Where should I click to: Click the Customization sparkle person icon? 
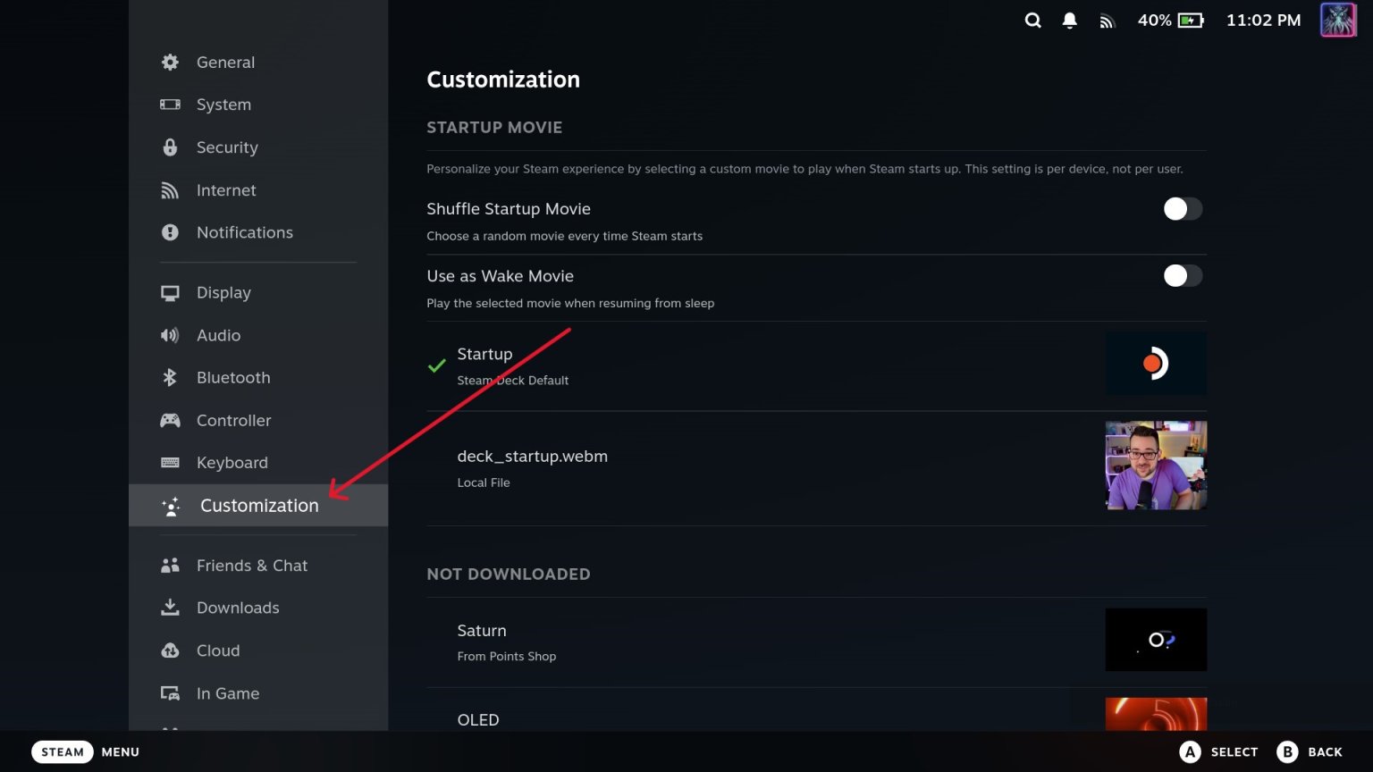171,506
